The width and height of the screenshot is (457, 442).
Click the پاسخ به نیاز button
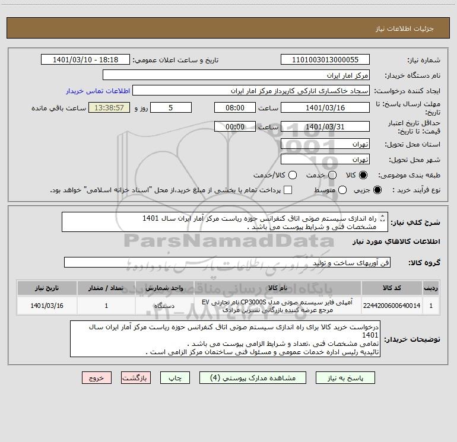[345, 378]
